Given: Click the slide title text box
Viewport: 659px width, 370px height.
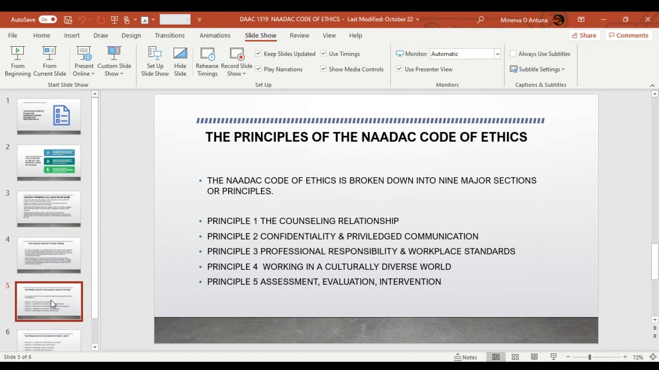Looking at the screenshot, I should point(366,137).
